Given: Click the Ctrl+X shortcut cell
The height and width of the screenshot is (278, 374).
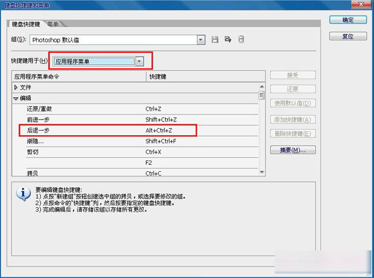Looking at the screenshot, I should [x=153, y=152].
